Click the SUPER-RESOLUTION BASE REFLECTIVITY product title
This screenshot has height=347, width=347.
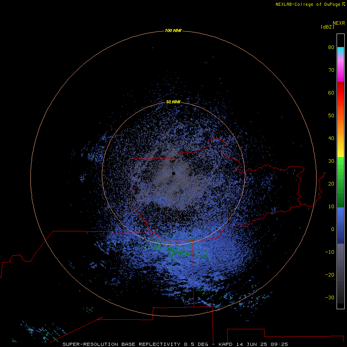(121, 344)
